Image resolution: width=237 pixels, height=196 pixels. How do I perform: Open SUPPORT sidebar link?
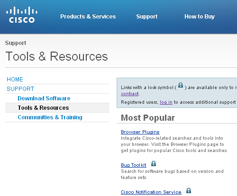(x=20, y=89)
